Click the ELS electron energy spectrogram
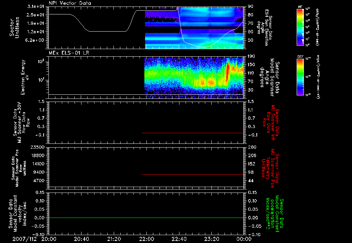The height and width of the screenshot is (243, 352). pos(194,78)
